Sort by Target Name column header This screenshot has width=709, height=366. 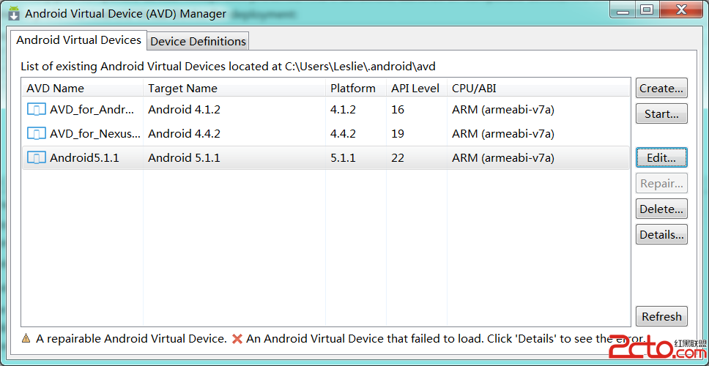[x=182, y=88]
